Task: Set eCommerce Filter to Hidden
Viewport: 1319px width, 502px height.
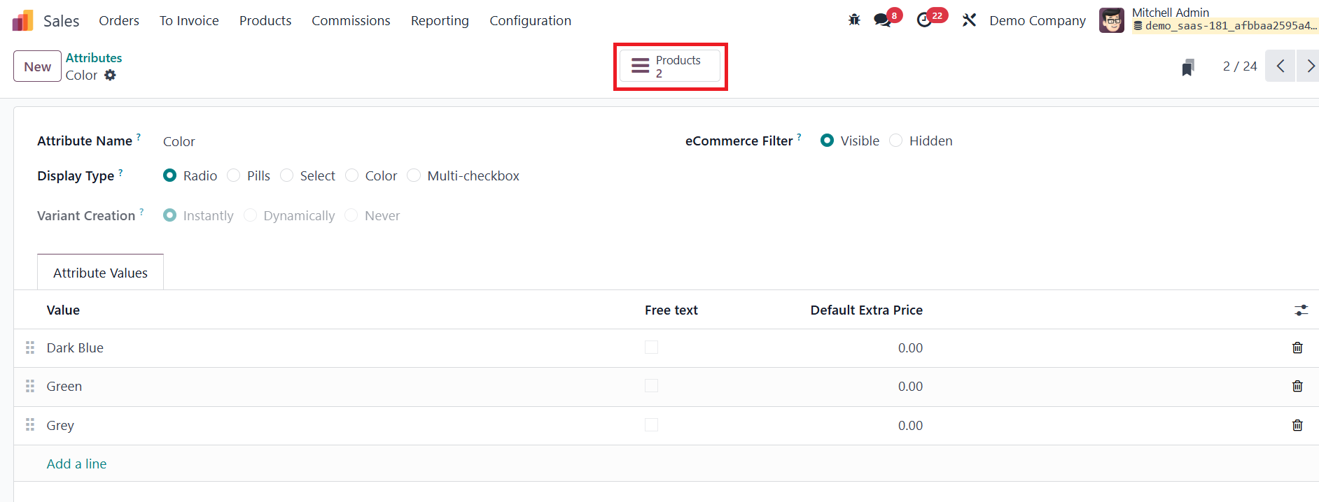Action: click(896, 141)
